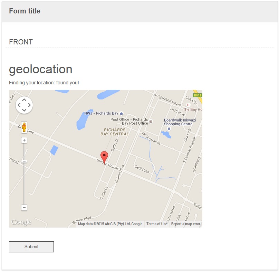Pan the map down using arrow
This screenshot has width=279, height=272.
point(24,110)
